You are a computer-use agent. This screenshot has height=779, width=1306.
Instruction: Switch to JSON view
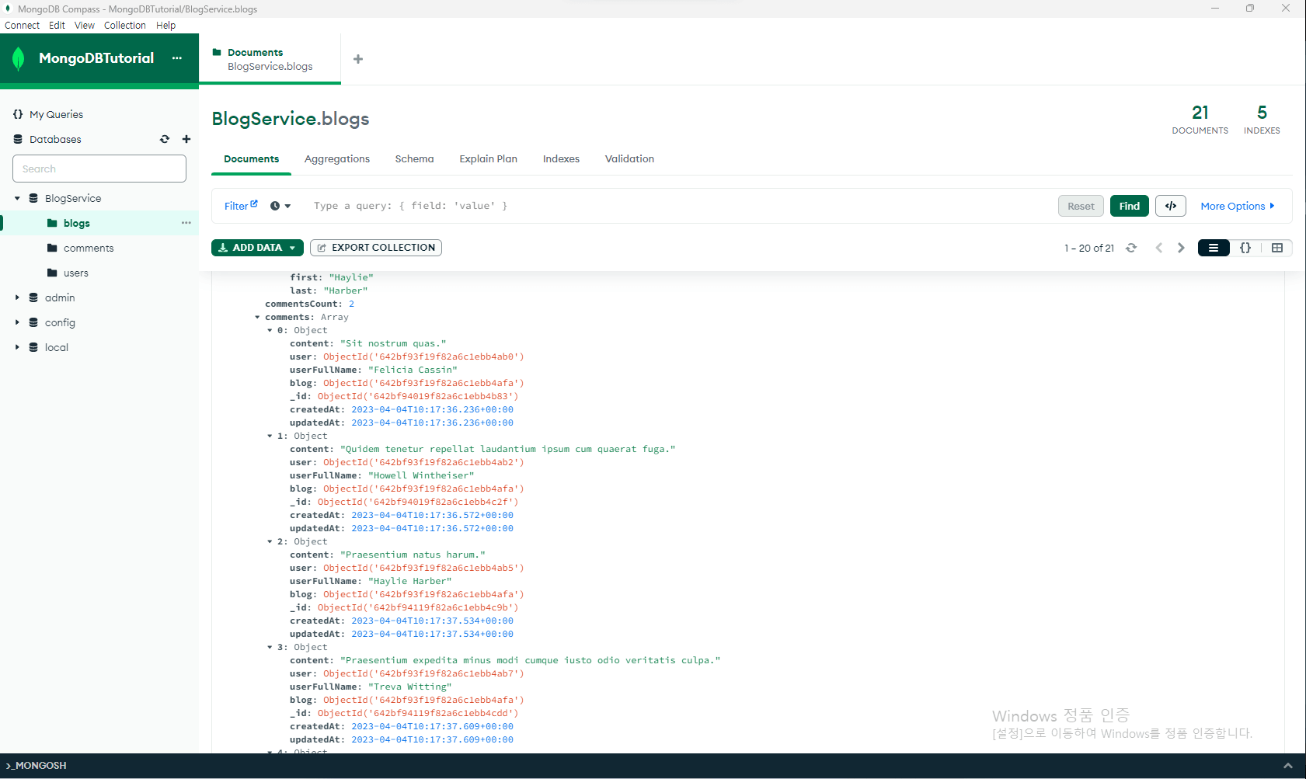pos(1245,248)
